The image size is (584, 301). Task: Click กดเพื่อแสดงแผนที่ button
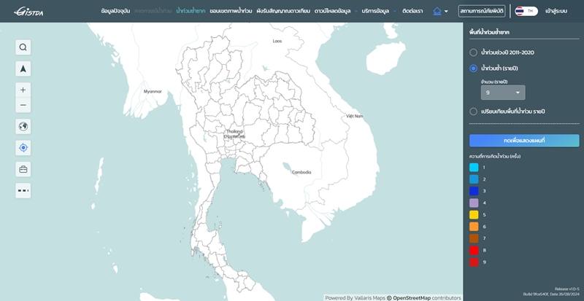[x=524, y=141]
